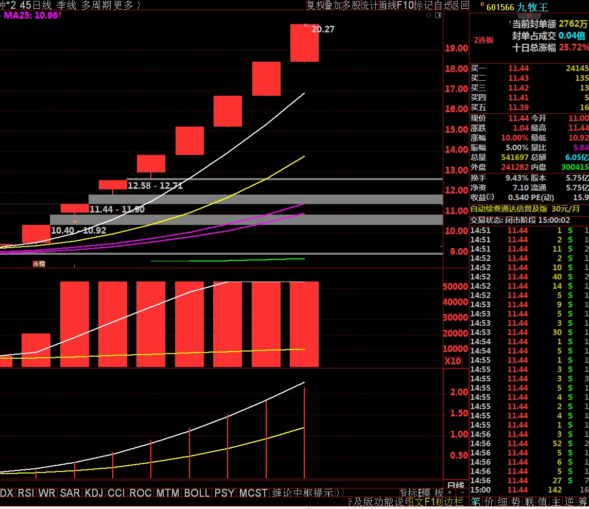Viewport: 589px width, 509px height.
Task: Click the topmost daily candlestick
Action: (304, 43)
